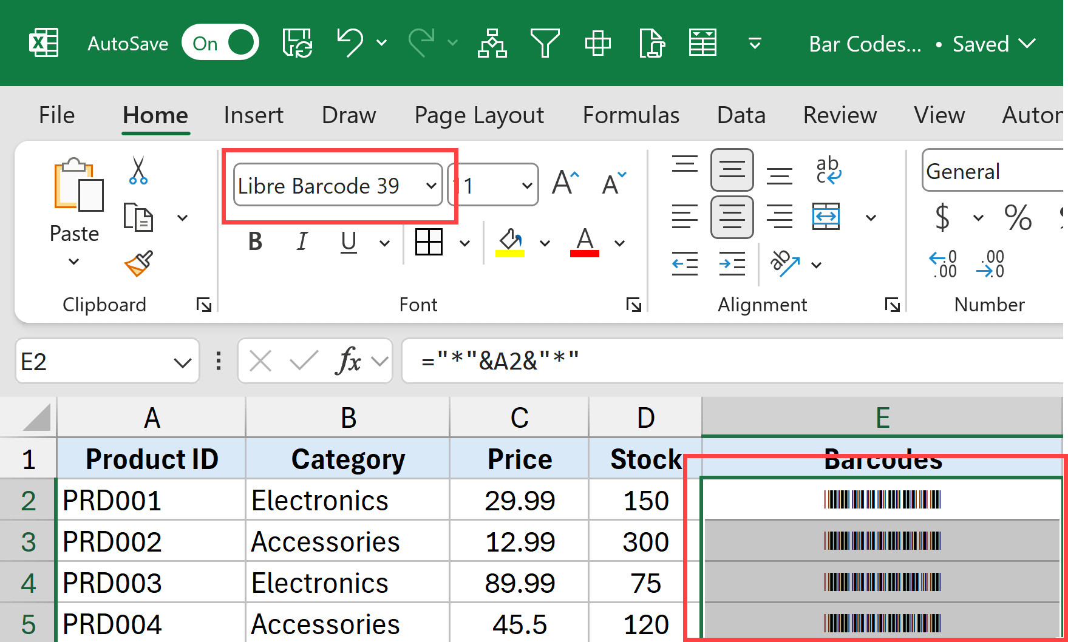Apply bold formatting from the Font group
The width and height of the screenshot is (1068, 642).
point(254,242)
